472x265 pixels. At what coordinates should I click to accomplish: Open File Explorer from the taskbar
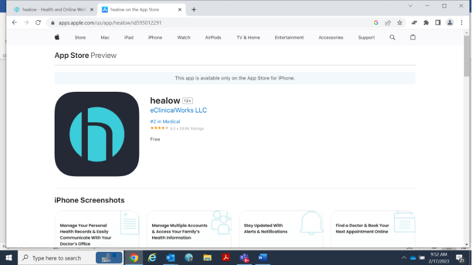[x=207, y=258]
